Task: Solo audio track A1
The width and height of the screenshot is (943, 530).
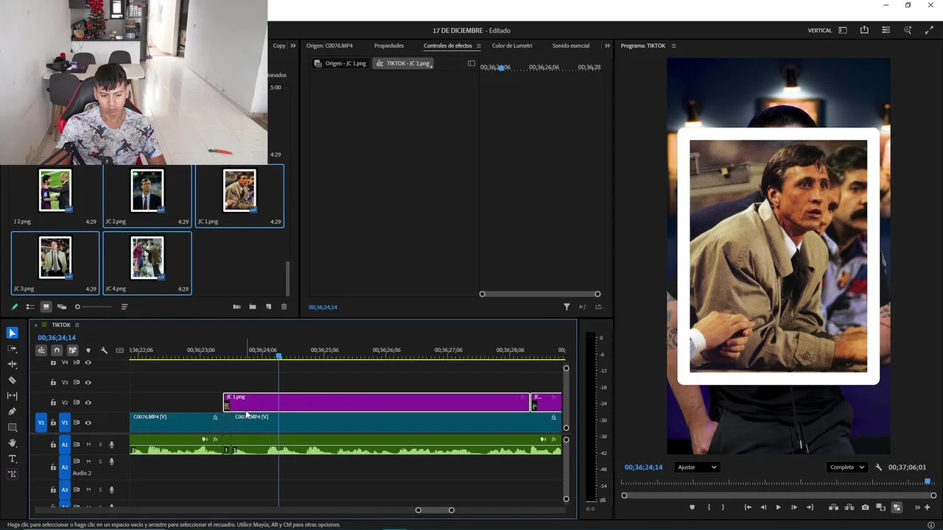Action: click(x=100, y=445)
